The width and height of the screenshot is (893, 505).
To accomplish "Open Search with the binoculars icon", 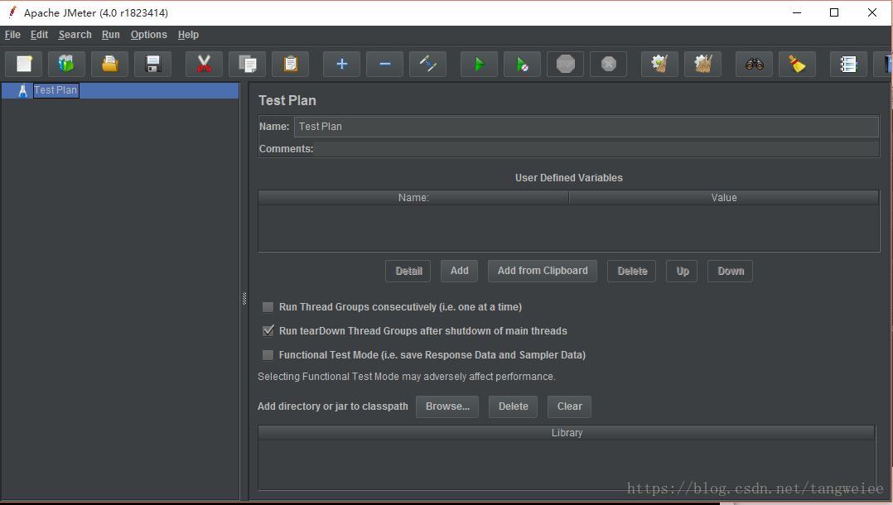I will pyautogui.click(x=754, y=64).
